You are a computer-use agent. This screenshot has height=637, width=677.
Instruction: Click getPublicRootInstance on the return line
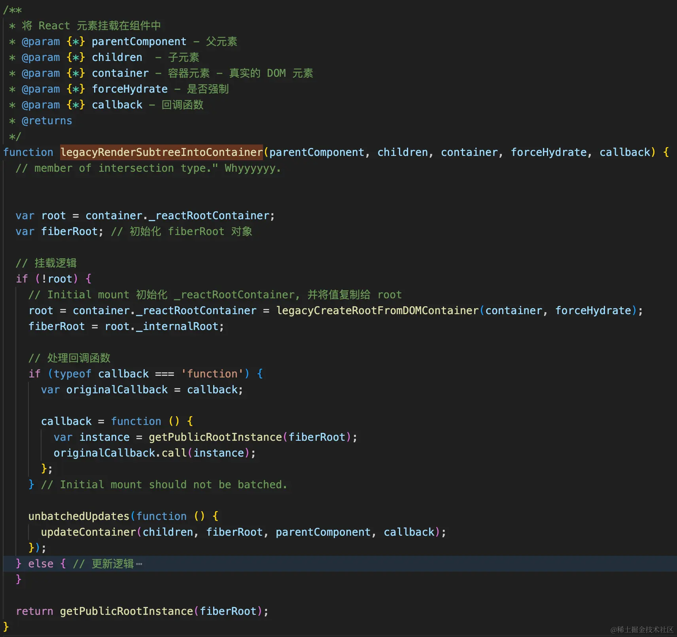tap(127, 611)
